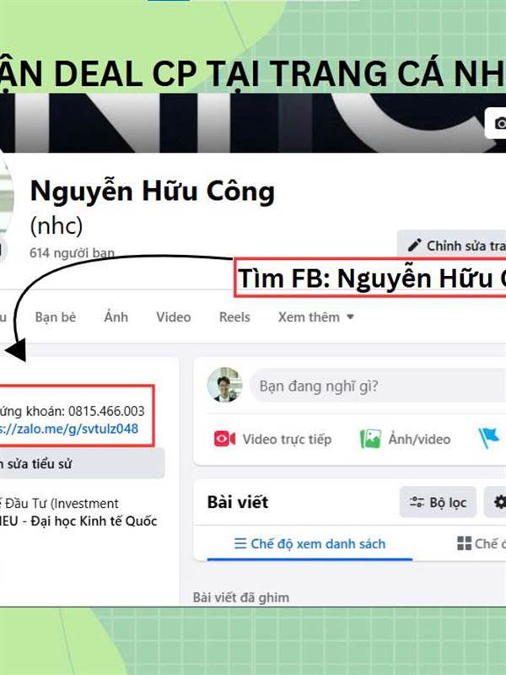Go to the Reels tab
The image size is (506, 675).
(x=234, y=317)
